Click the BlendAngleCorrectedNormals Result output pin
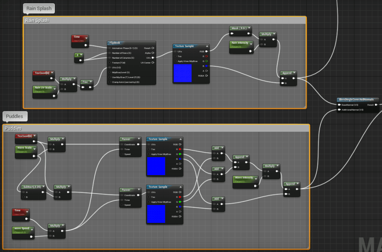 pyautogui.click(x=377, y=105)
